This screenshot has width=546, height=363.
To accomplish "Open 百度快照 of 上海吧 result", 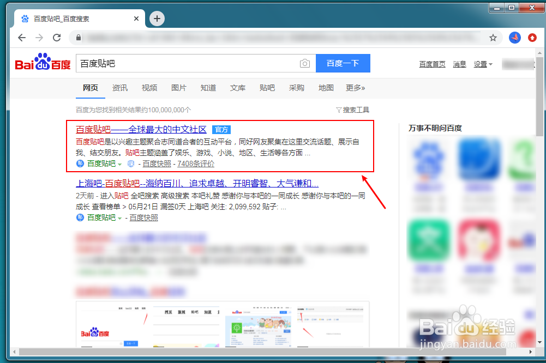I will coord(143,217).
